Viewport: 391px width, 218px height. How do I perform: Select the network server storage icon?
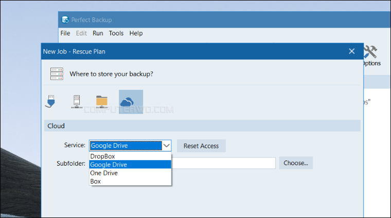(77, 102)
